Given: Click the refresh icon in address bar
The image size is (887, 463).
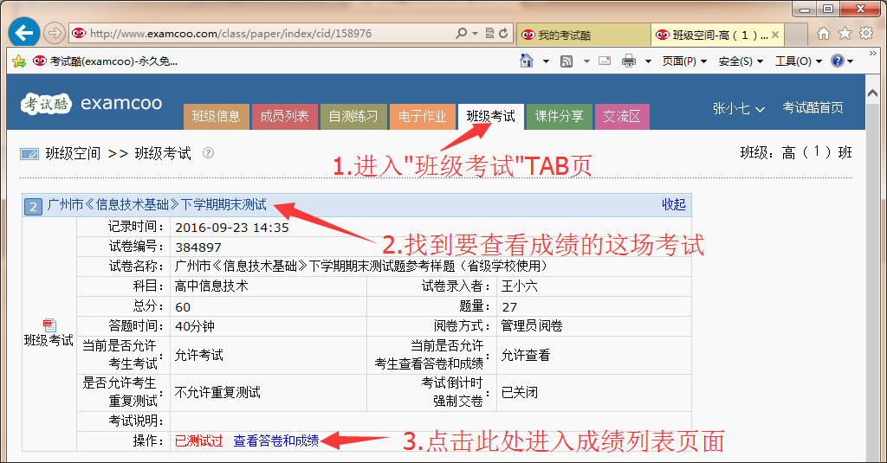Looking at the screenshot, I should pyautogui.click(x=503, y=34).
